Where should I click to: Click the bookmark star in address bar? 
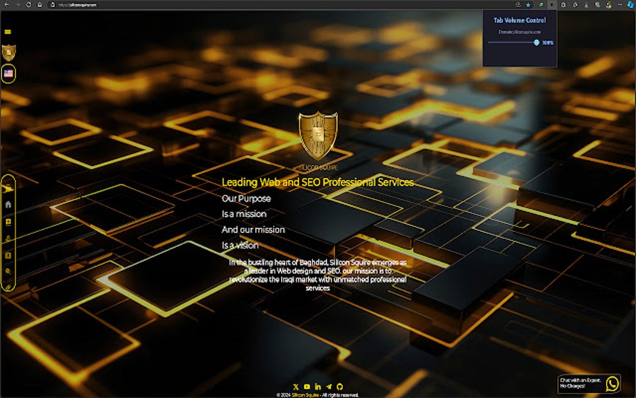pyautogui.click(x=528, y=4)
